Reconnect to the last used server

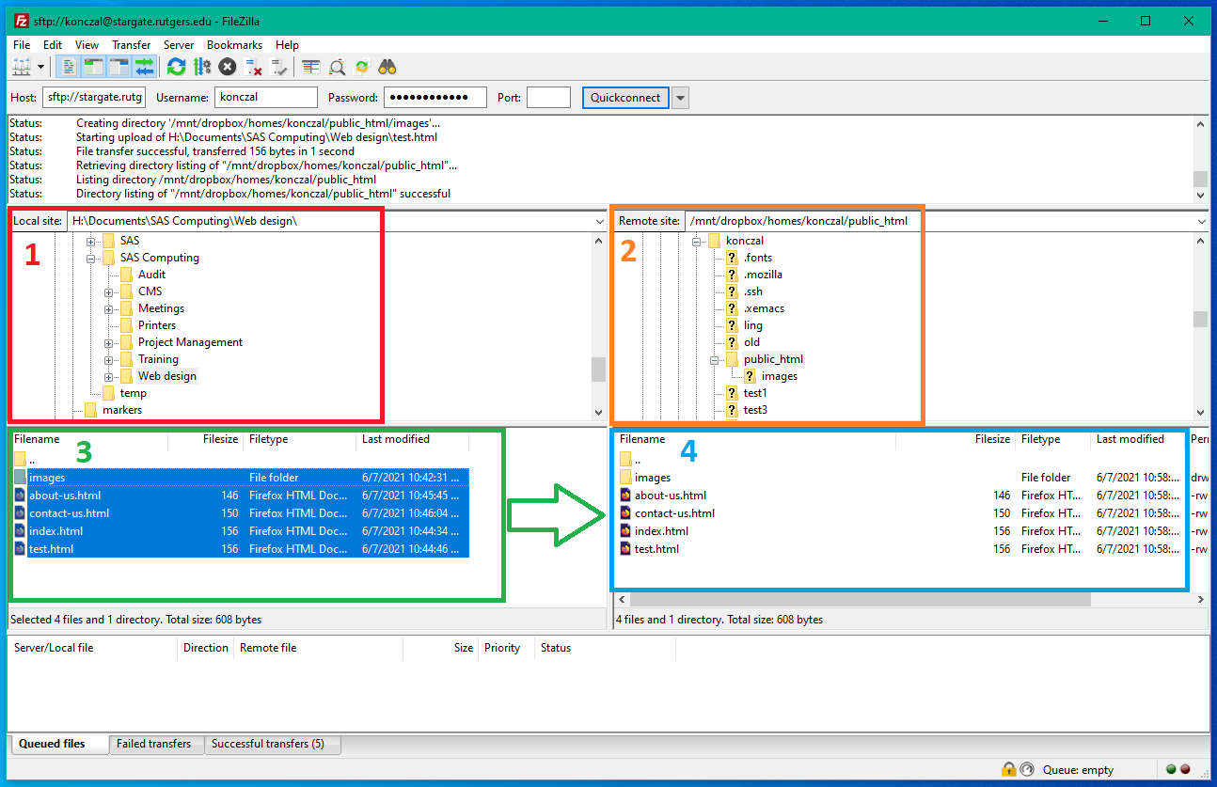278,67
